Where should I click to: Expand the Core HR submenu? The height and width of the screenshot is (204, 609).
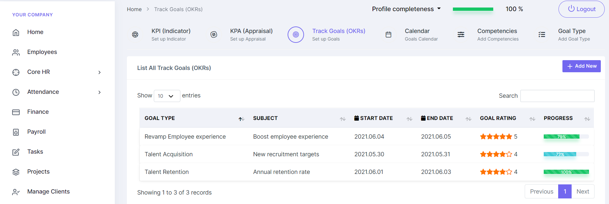(100, 72)
